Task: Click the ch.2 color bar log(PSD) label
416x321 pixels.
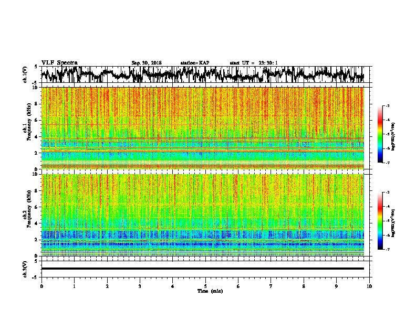Action: pyautogui.click(x=393, y=223)
